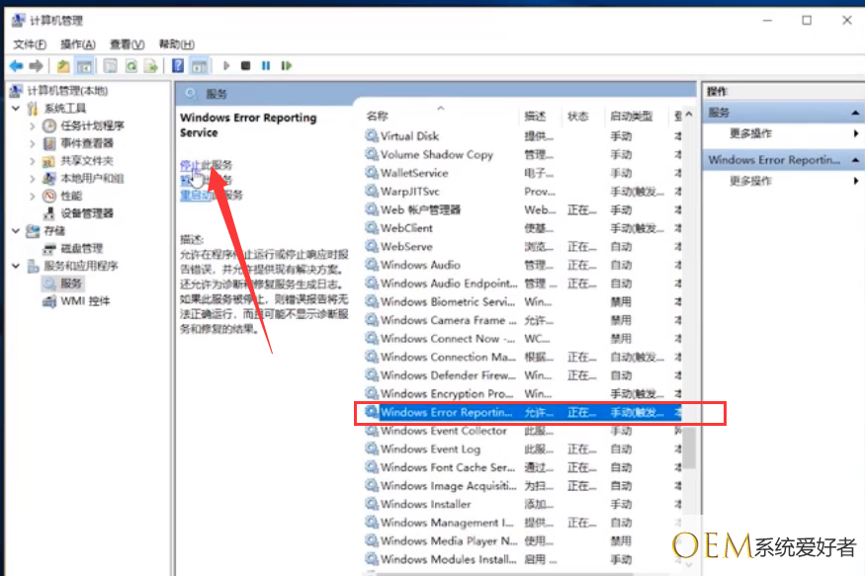The width and height of the screenshot is (865, 576).
Task: Go up one level with folder icon
Action: 63,66
